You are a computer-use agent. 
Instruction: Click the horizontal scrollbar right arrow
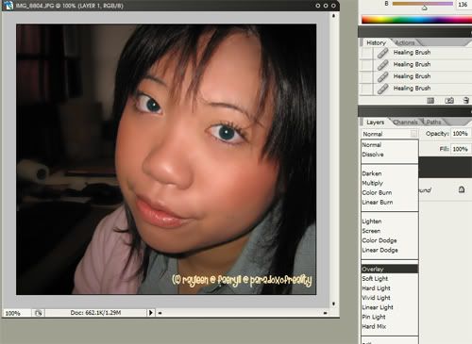pyautogui.click(x=325, y=313)
